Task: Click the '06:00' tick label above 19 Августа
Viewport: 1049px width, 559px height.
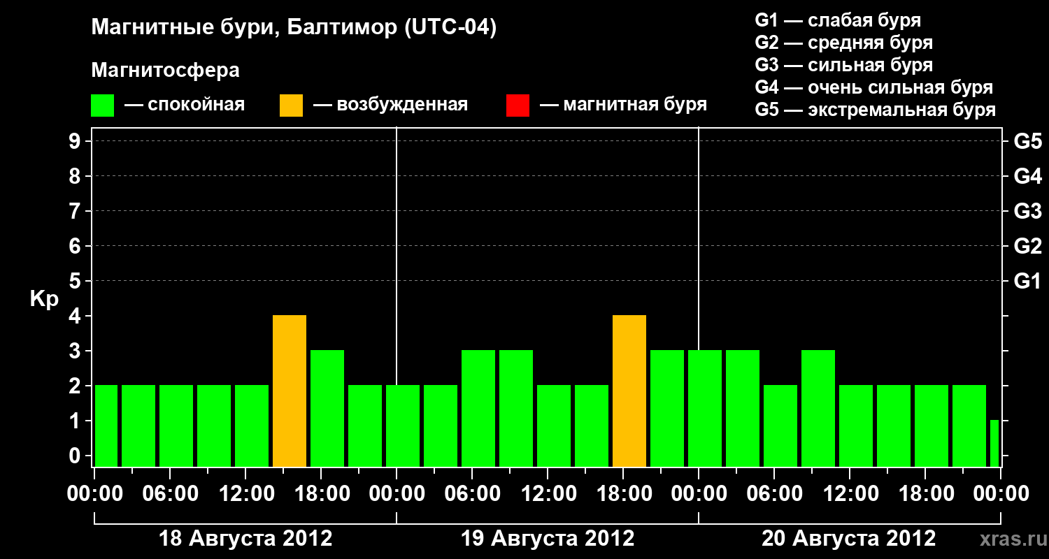Action: click(x=472, y=494)
